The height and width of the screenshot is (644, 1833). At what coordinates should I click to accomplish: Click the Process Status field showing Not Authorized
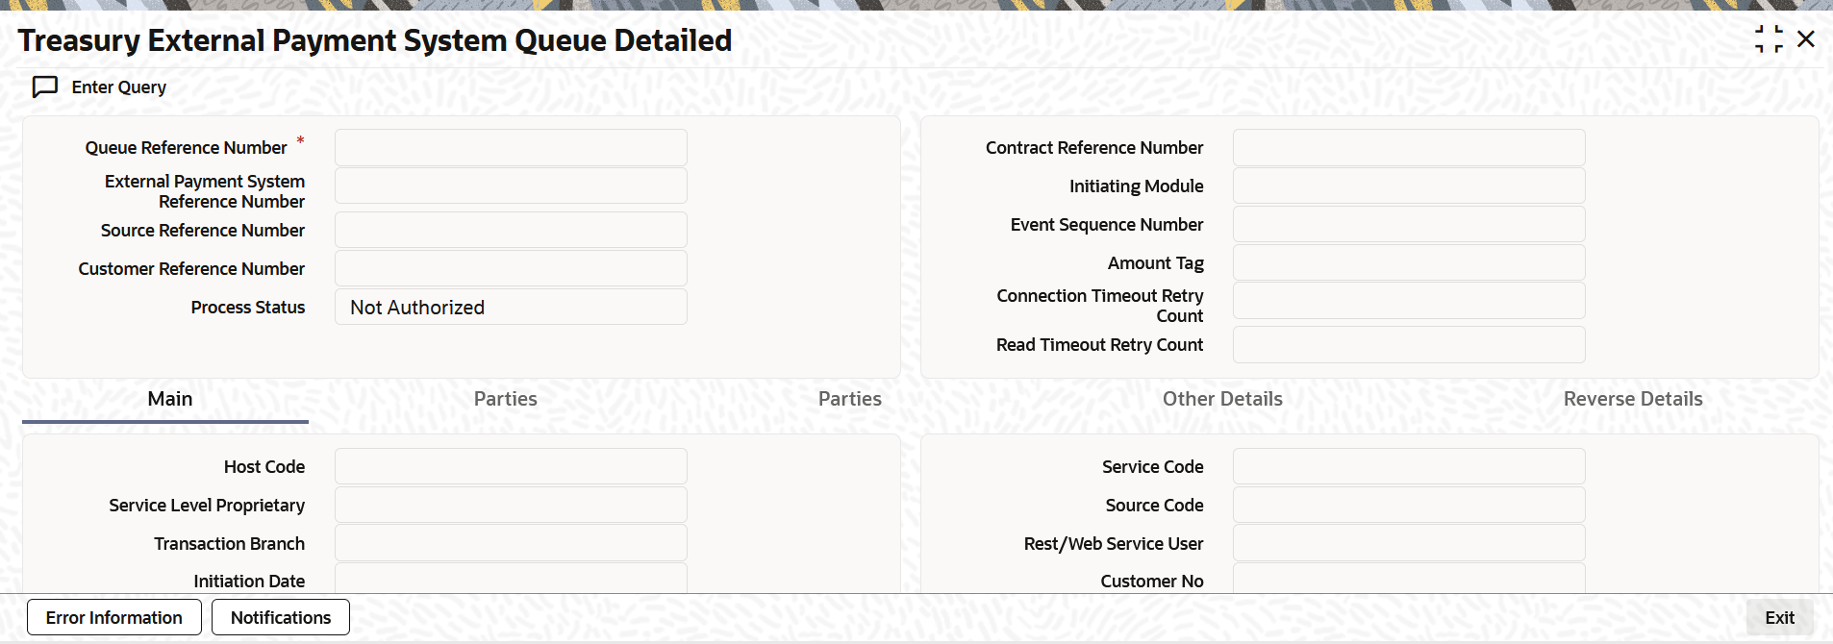[x=511, y=308]
